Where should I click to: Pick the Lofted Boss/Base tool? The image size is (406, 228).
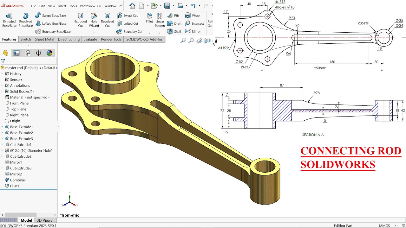[x=51, y=23]
